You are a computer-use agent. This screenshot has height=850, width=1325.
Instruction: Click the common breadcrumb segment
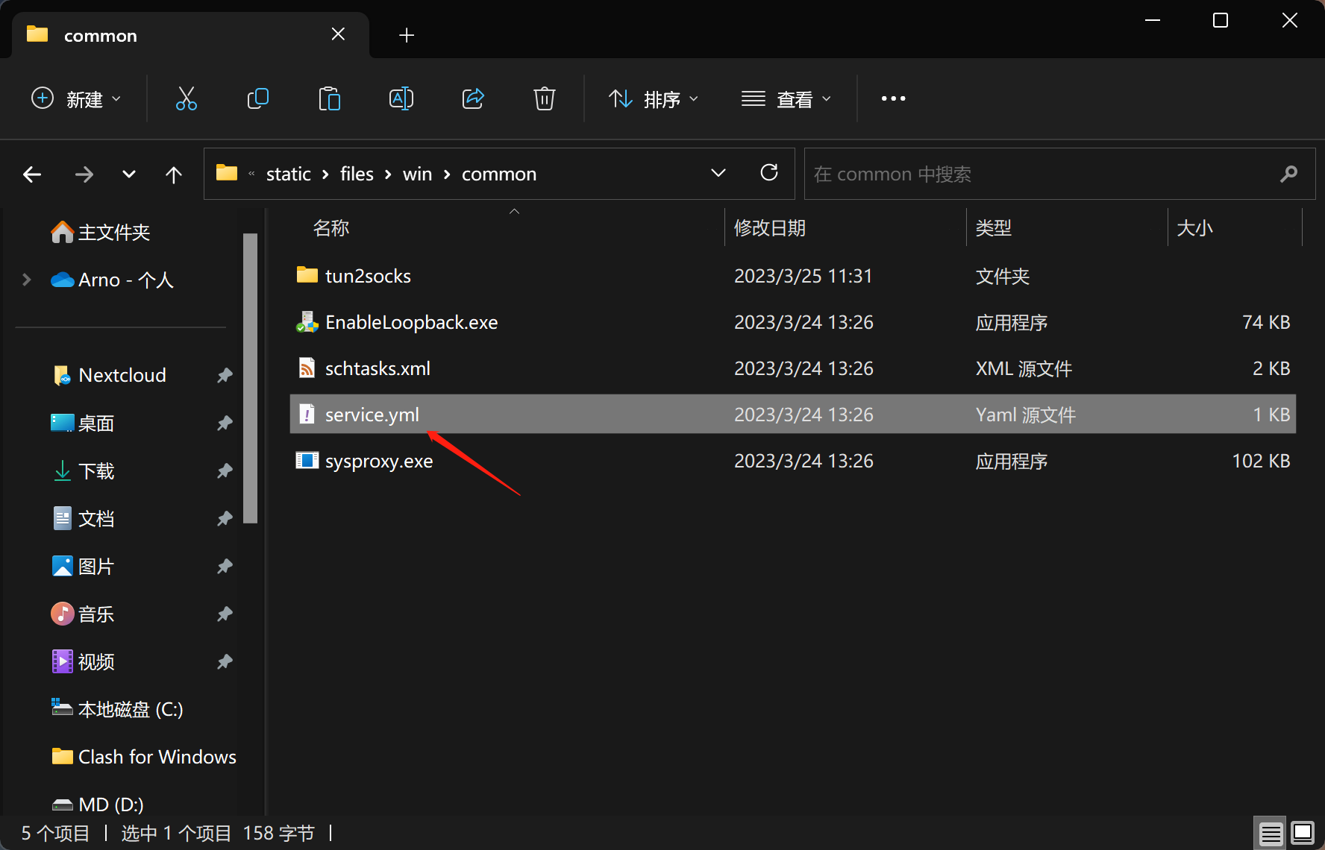click(x=498, y=174)
